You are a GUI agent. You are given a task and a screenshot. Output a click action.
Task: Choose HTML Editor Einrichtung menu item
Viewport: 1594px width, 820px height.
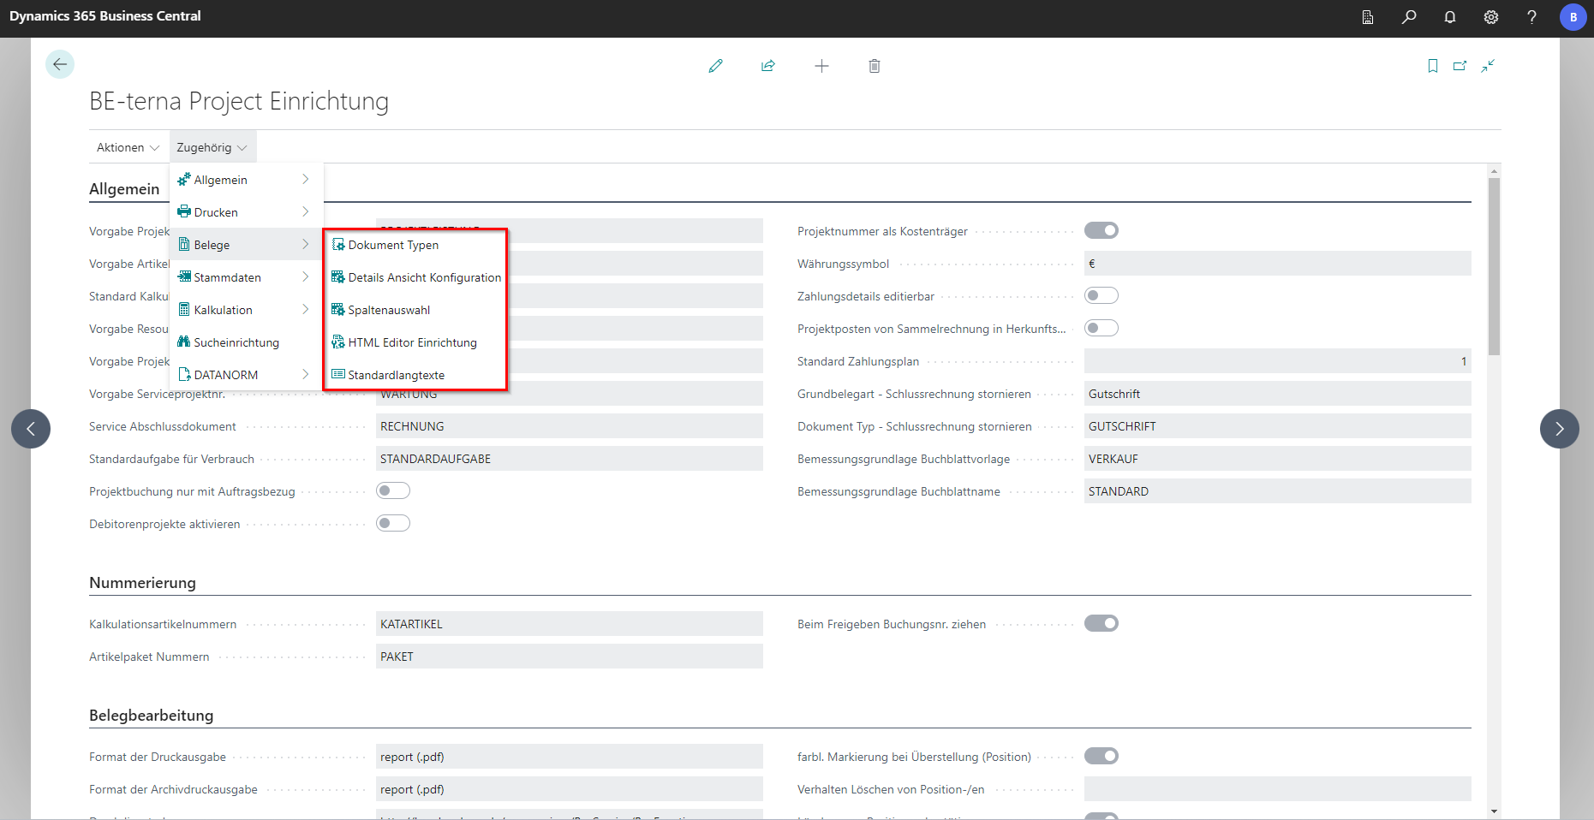coord(412,342)
